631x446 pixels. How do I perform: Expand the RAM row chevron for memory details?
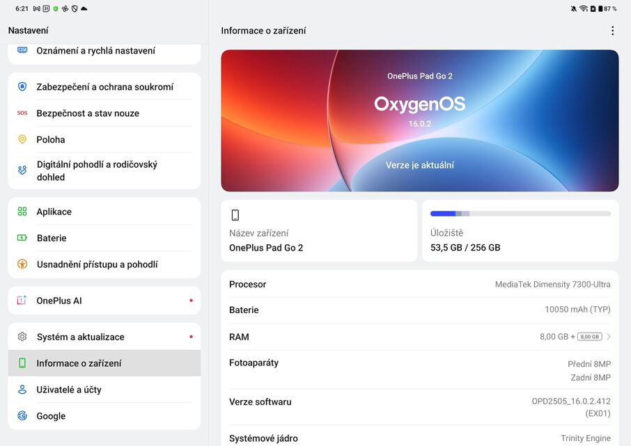pyautogui.click(x=608, y=336)
